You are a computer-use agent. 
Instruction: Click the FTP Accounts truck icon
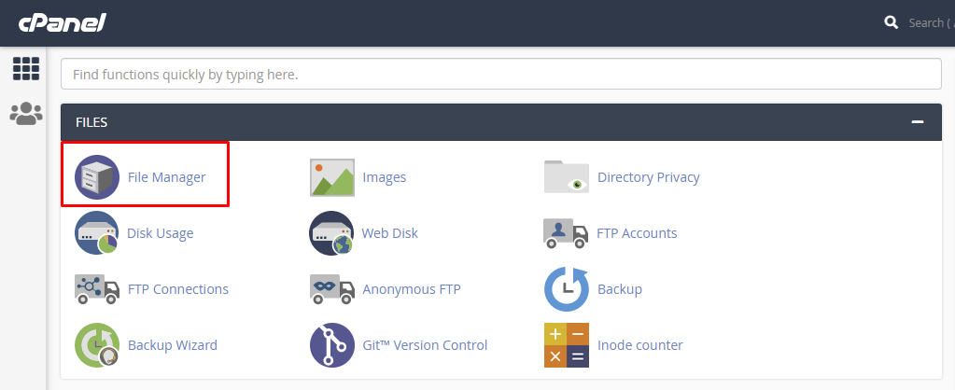(567, 233)
